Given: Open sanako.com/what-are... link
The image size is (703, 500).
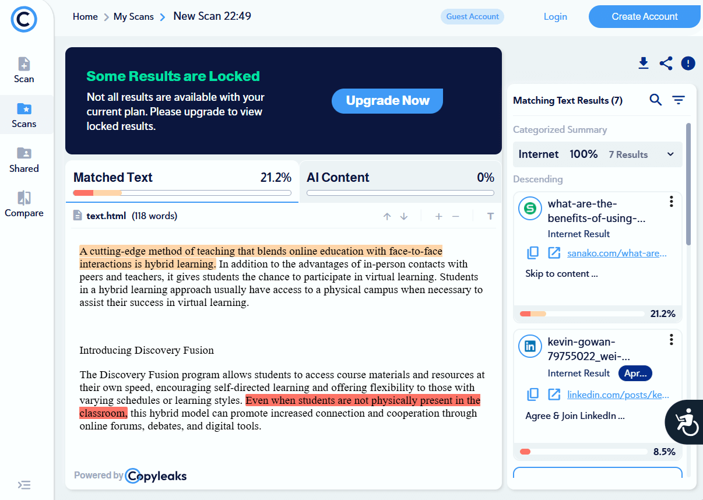Looking at the screenshot, I should point(617,253).
